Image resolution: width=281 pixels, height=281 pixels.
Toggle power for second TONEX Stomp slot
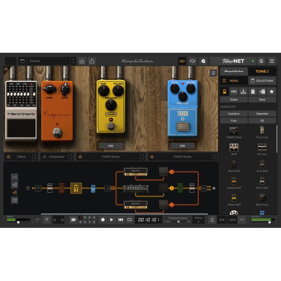point(152,157)
